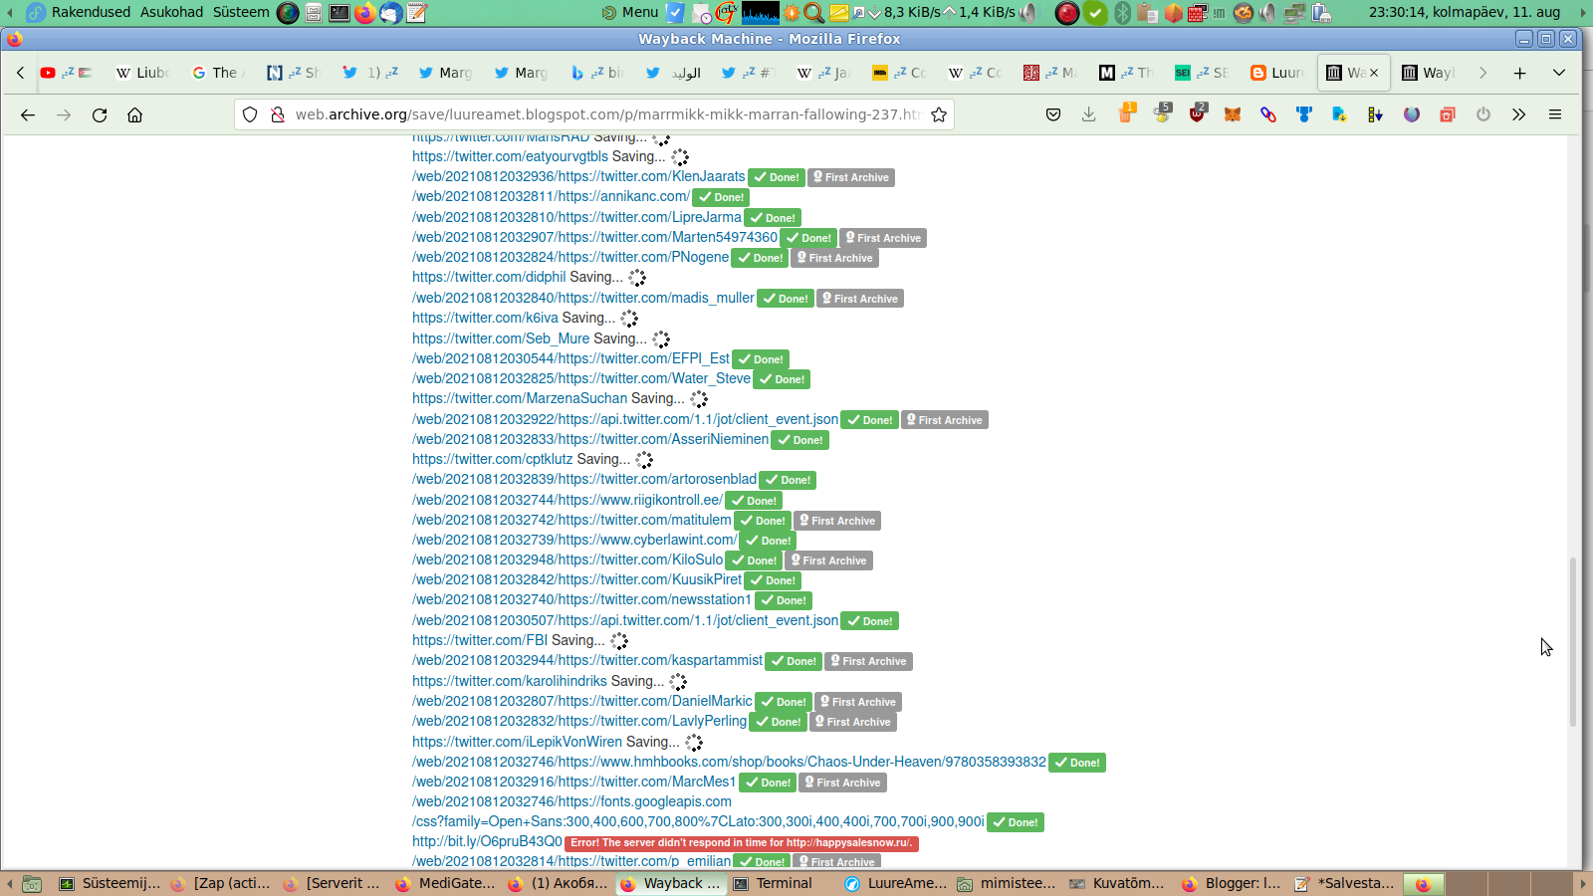1593x896 pixels.
Task: Save page to Pocket
Action: pos(1053,115)
